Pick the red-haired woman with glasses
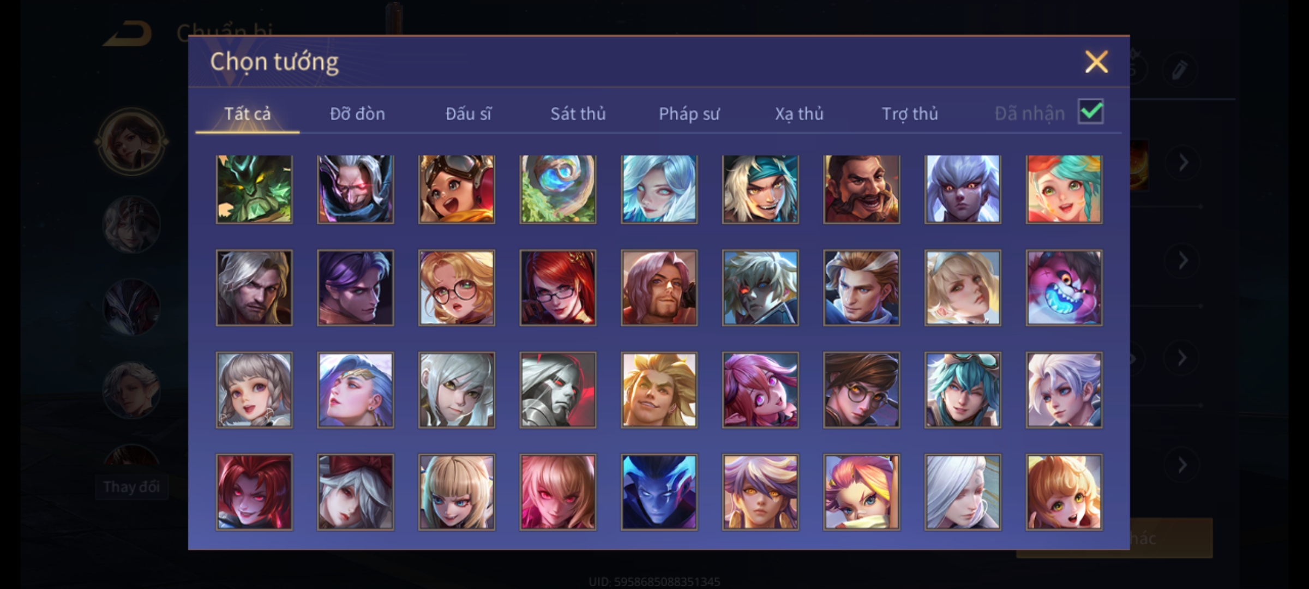Screen dimensions: 1309x589 point(558,288)
